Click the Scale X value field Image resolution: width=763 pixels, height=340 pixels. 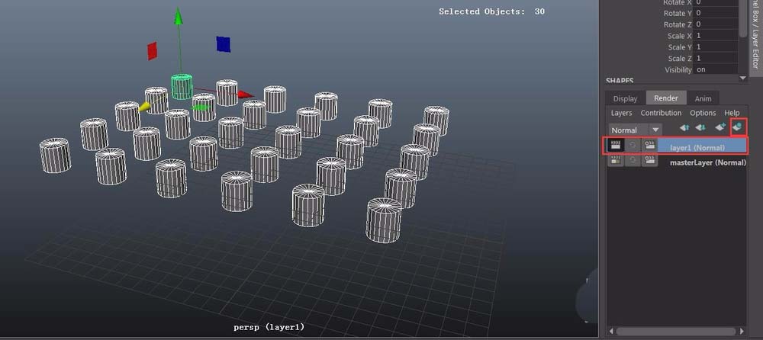click(x=716, y=36)
